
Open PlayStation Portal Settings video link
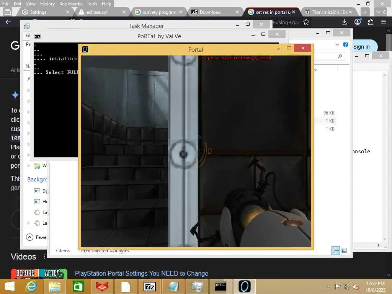coord(142,273)
